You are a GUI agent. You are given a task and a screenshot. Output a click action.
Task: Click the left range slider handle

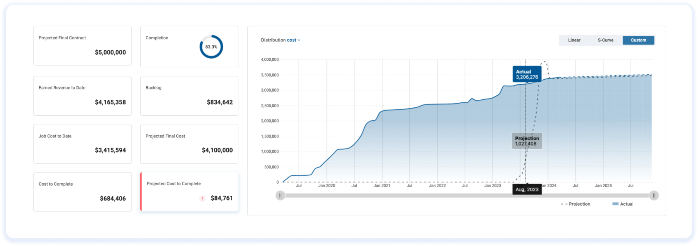[280, 195]
